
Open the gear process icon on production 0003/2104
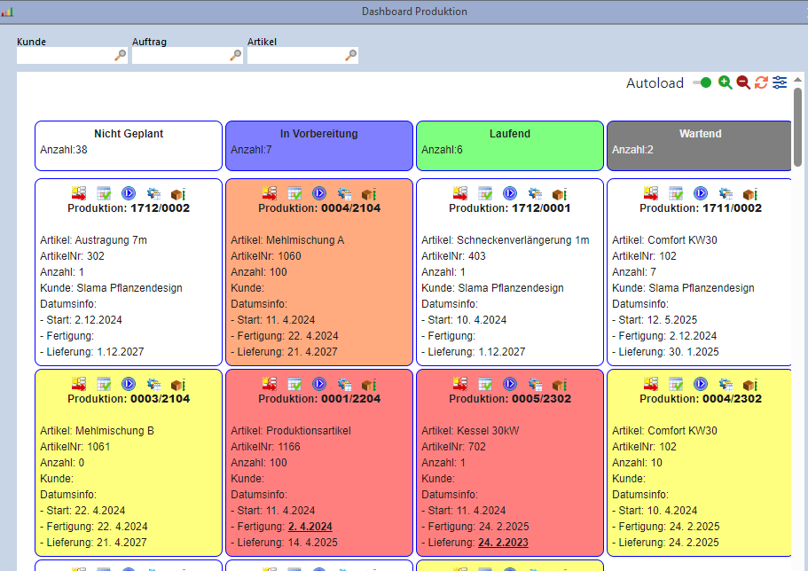[153, 384]
